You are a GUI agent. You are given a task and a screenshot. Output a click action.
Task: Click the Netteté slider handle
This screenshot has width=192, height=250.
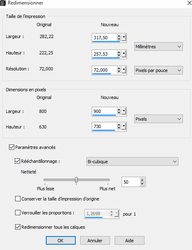coord(77,180)
